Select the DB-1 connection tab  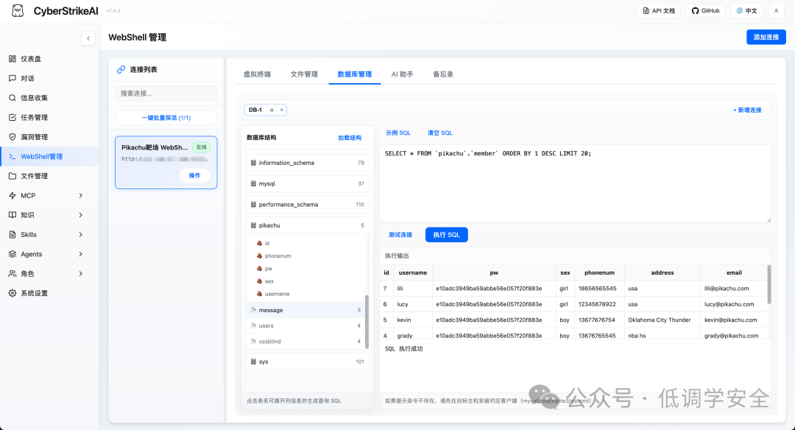point(255,110)
